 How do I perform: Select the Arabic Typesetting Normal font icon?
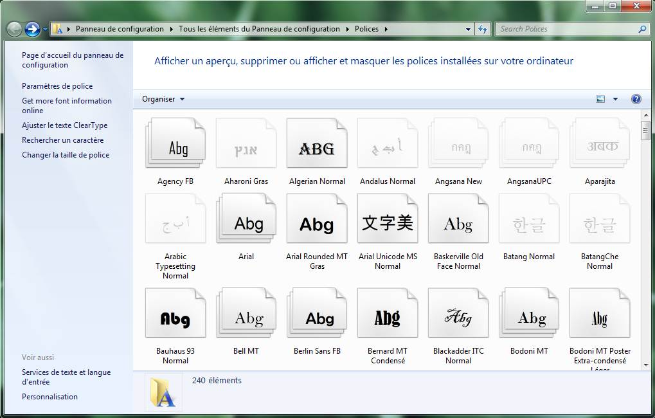tap(175, 218)
